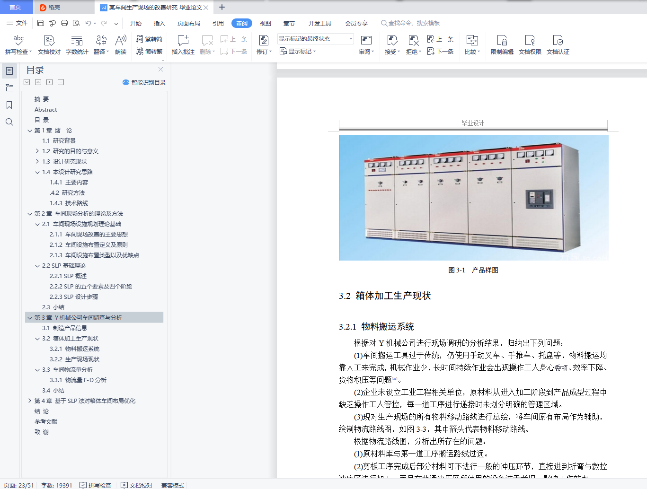The height and width of the screenshot is (489, 647).
Task: Jump to 摘要 in outline
Action: point(42,99)
